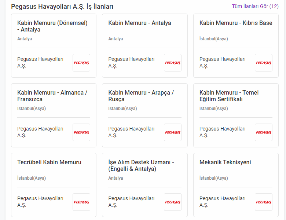The height and width of the screenshot is (220, 286).
Task: Click Pegasus logo in Kabin Memuru (Dönemsel) card
Action: [x=81, y=63]
